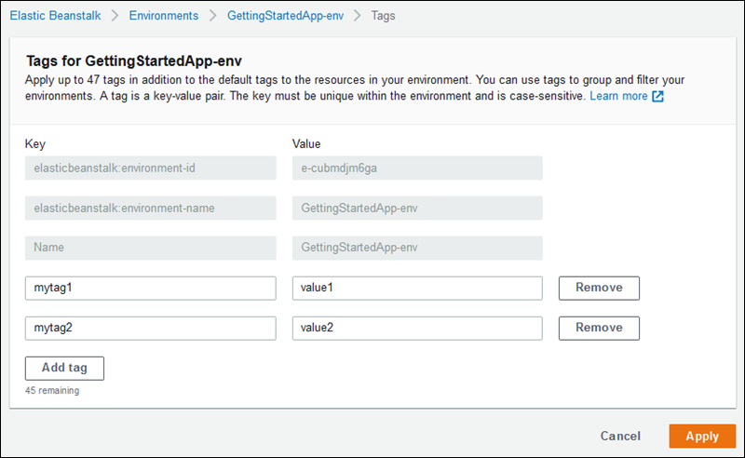Focus the mytag2 key field
The width and height of the screenshot is (745, 458).
point(151,329)
